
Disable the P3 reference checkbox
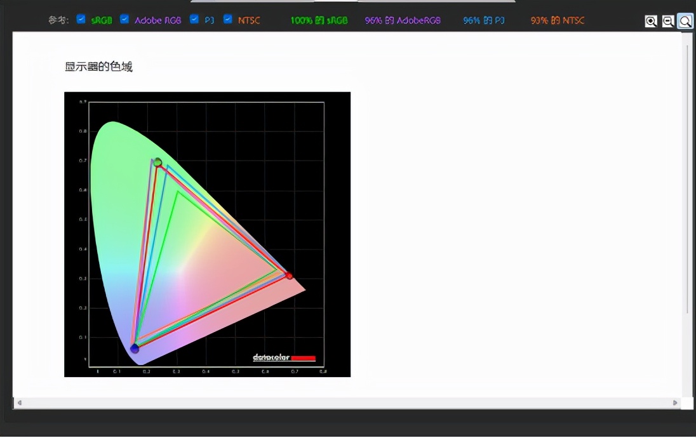pyautogui.click(x=194, y=20)
